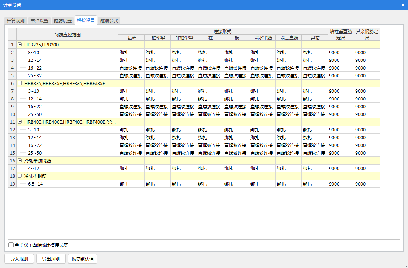
Task: Select row 14 range 16~22
Action: pyautogui.click(x=68, y=145)
